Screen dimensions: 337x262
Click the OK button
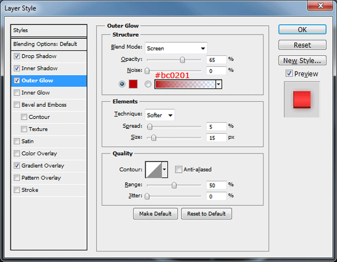[x=302, y=29]
